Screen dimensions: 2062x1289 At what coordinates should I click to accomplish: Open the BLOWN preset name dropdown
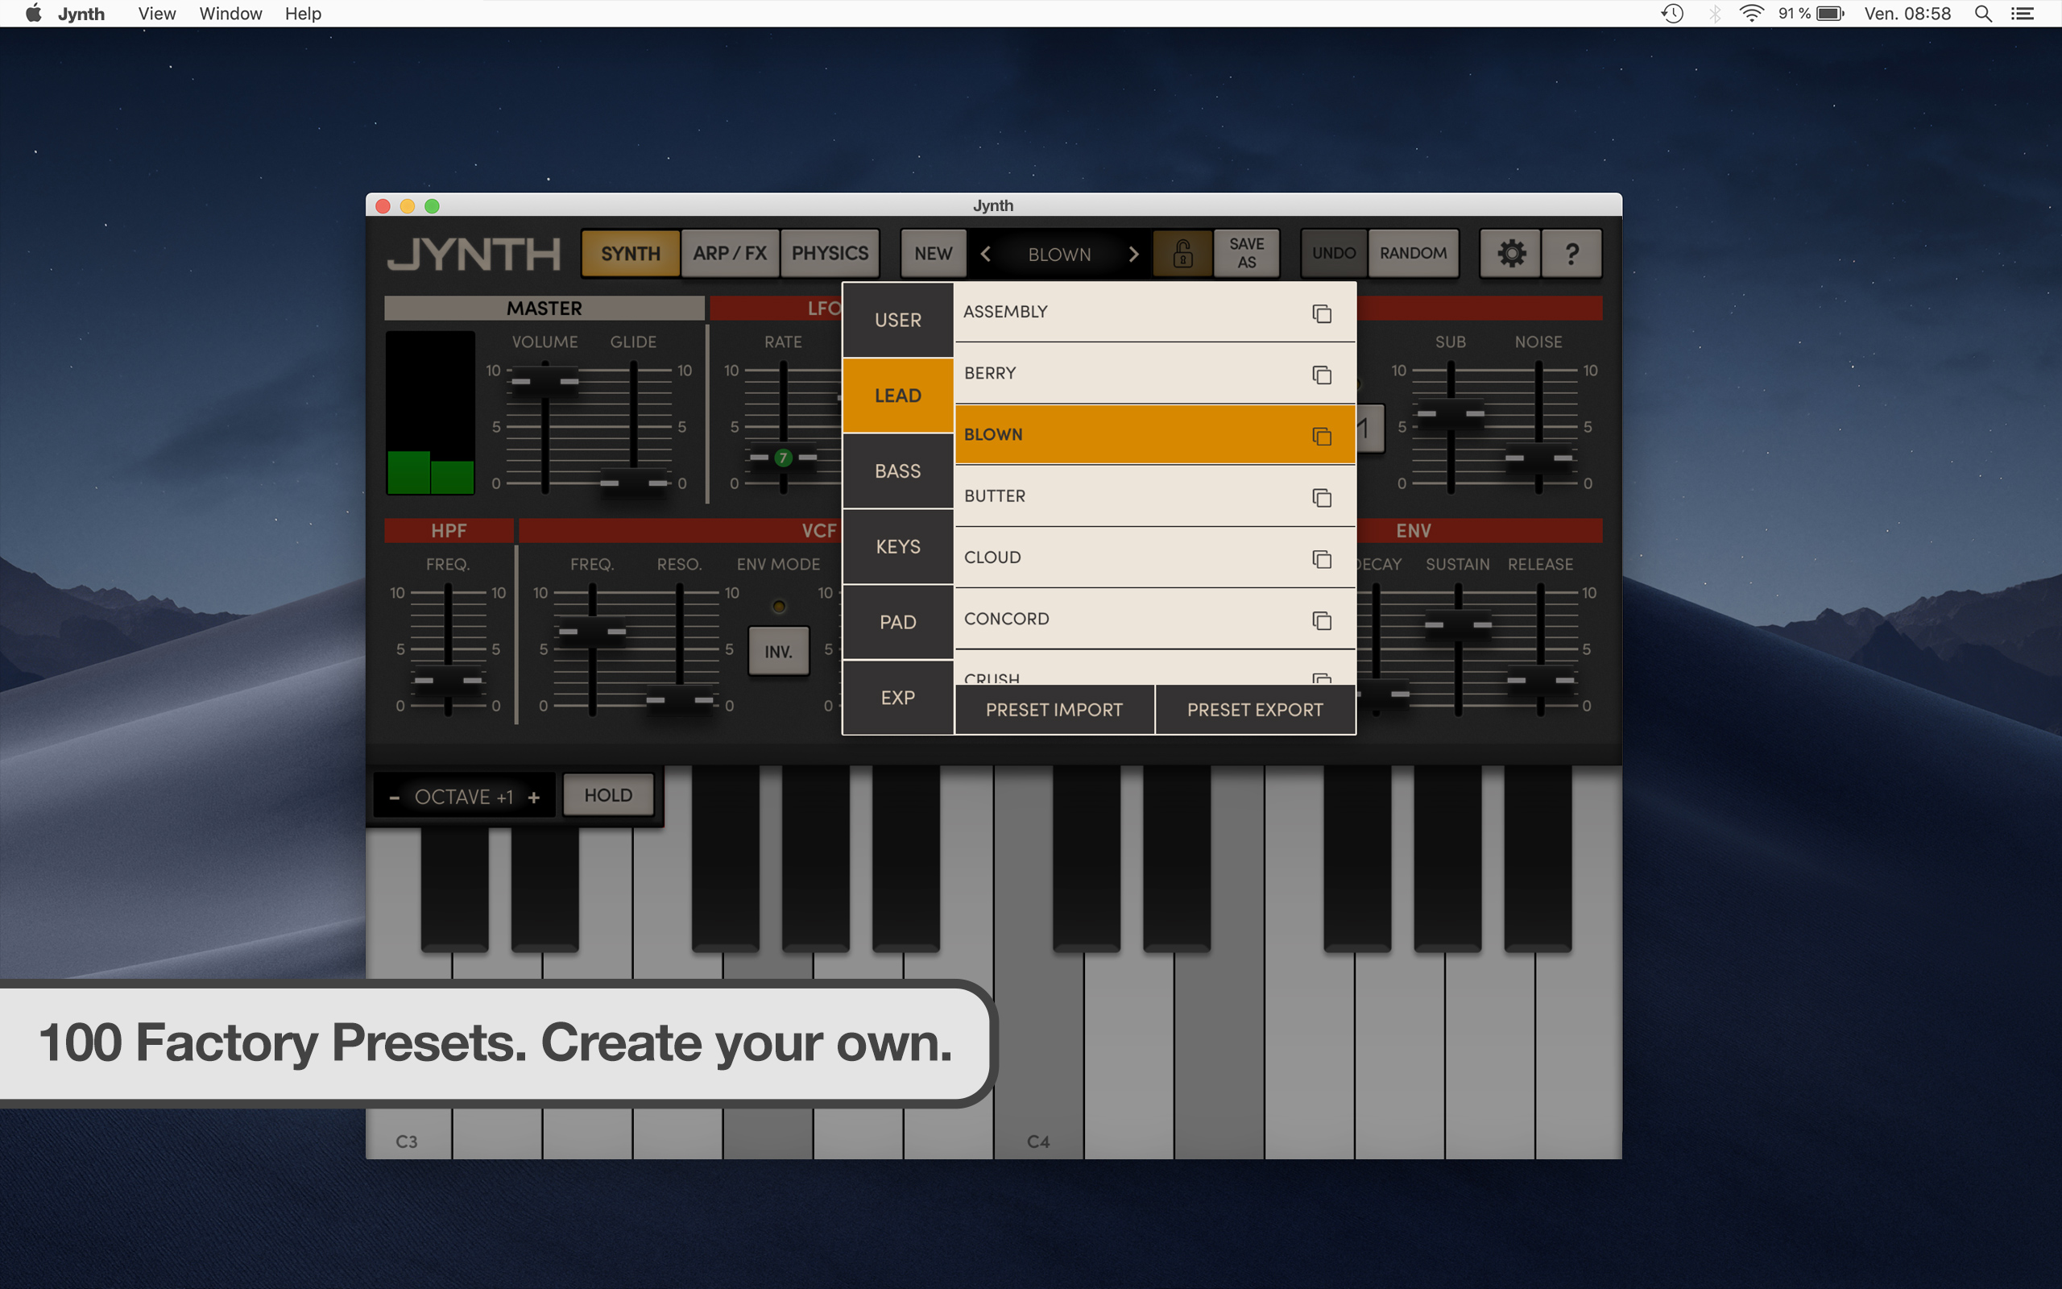pos(1059,254)
